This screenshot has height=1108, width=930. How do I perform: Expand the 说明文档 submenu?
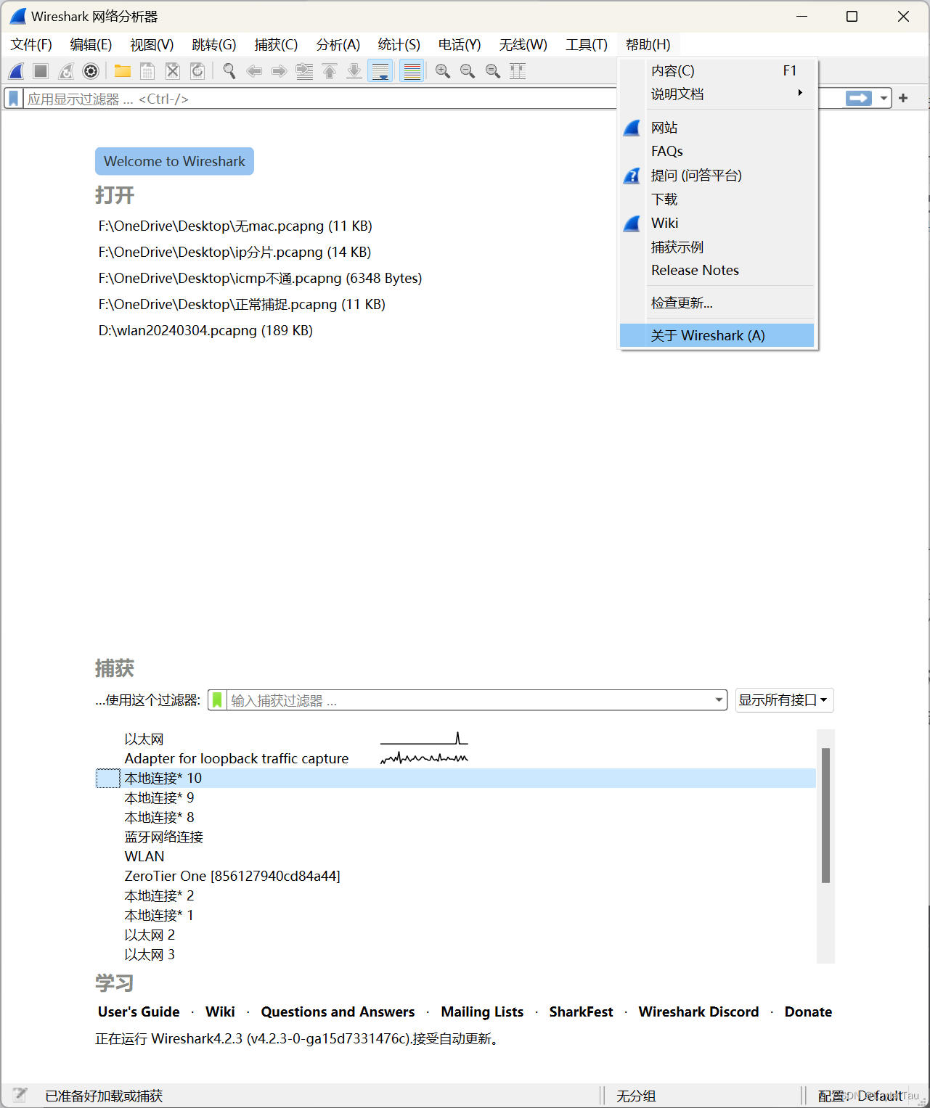(x=717, y=94)
